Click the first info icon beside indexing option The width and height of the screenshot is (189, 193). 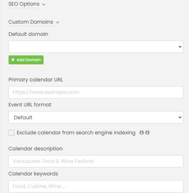click(x=141, y=133)
